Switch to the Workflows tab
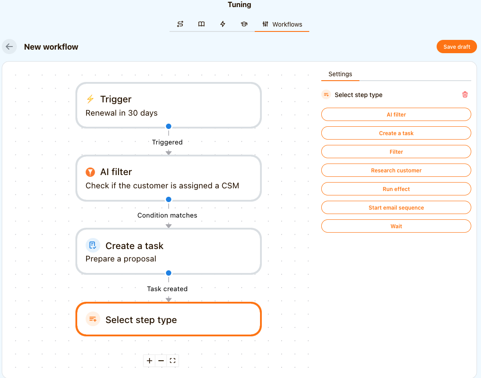This screenshot has height=378, width=481. click(282, 24)
